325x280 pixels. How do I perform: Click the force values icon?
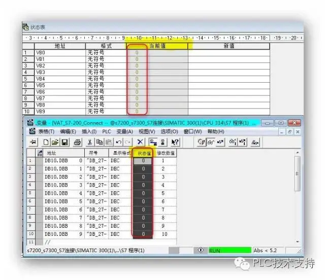[255, 142]
